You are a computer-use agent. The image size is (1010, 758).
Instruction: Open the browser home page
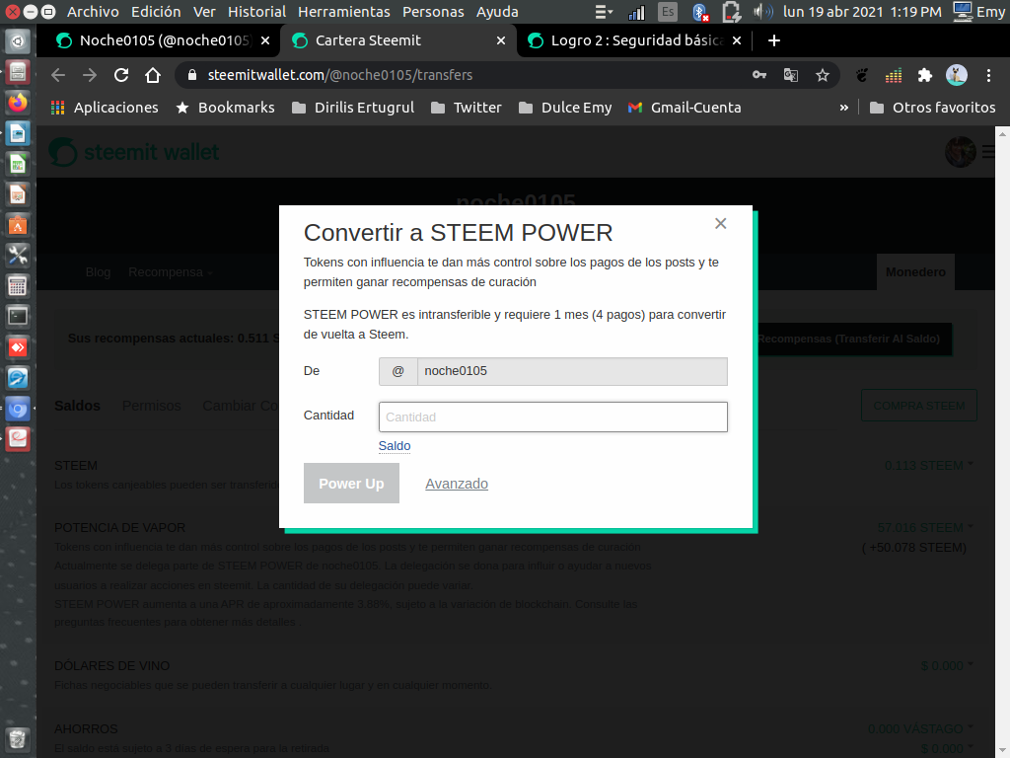(153, 75)
